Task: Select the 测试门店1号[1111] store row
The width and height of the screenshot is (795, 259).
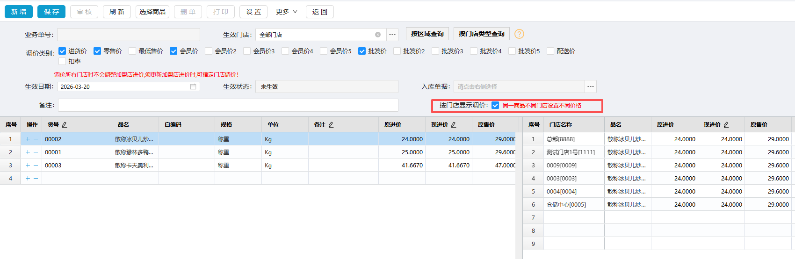Action: (x=571, y=152)
